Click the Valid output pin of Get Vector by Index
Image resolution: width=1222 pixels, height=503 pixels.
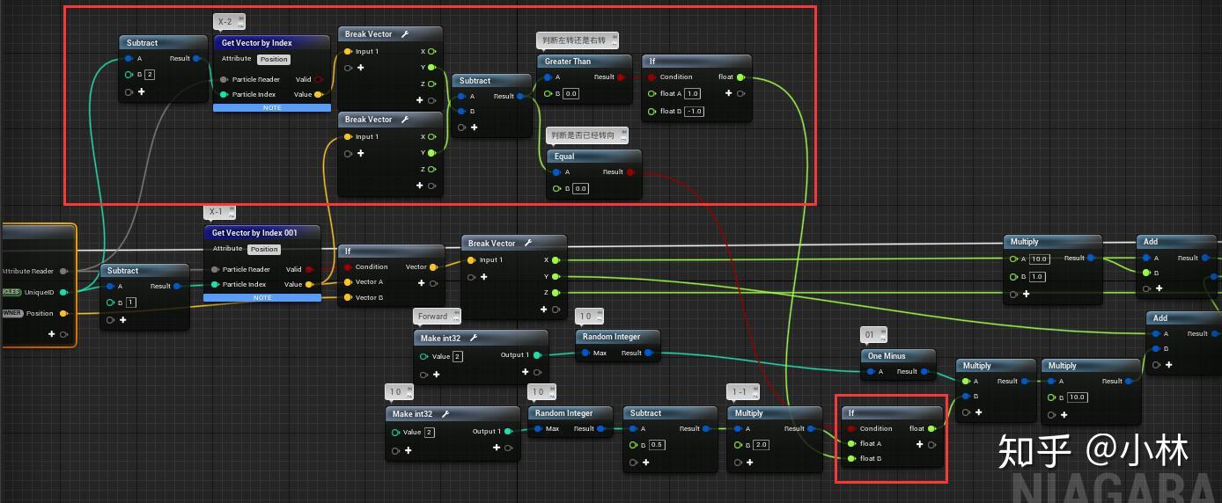coord(319,79)
